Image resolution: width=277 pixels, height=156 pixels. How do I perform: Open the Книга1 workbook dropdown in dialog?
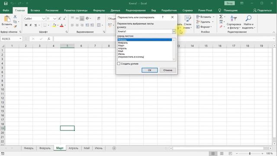pos(174,31)
